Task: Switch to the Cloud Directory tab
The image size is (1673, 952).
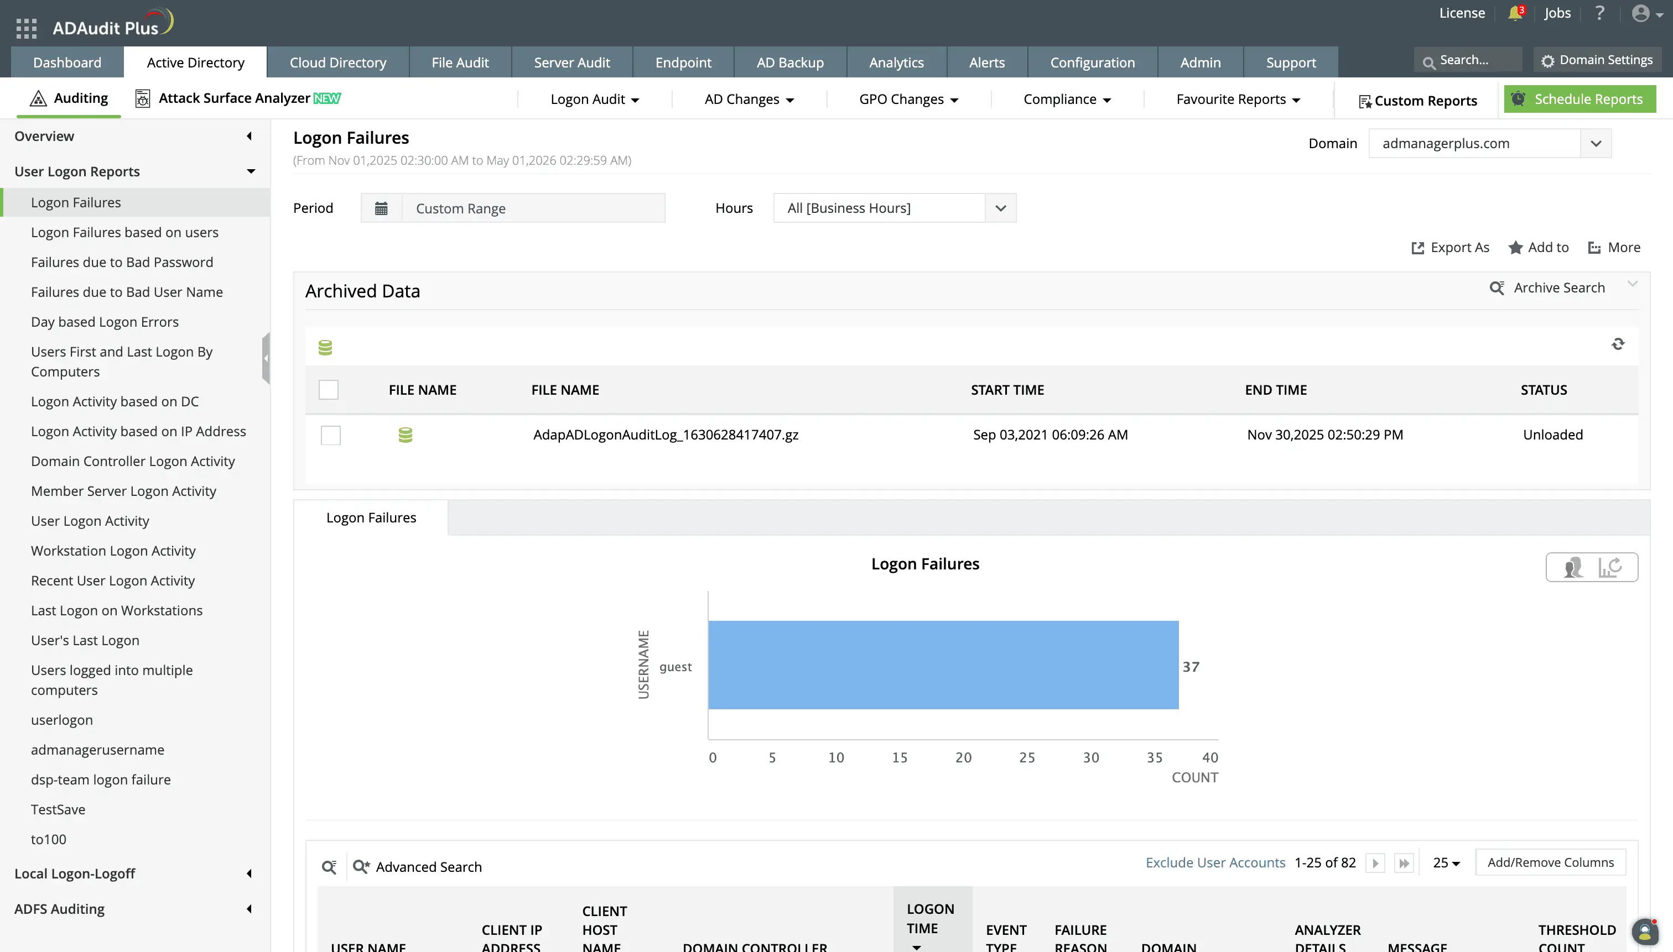Action: tap(338, 62)
